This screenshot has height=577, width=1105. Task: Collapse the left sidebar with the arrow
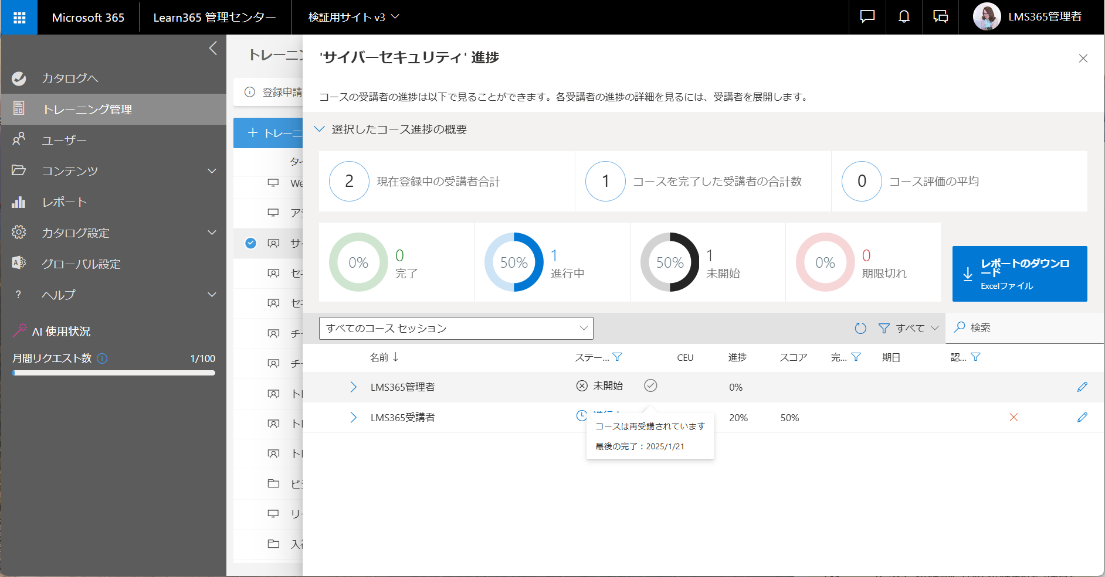213,48
